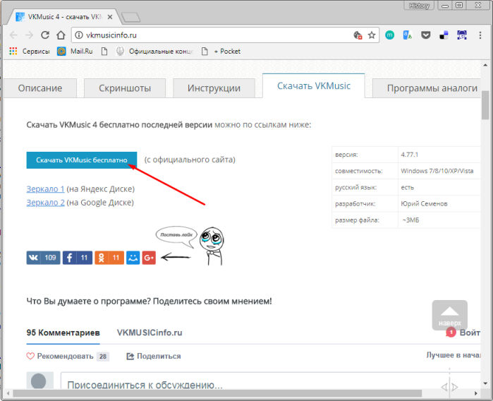Open the Mail.Ru bookmark

pyautogui.click(x=75, y=52)
